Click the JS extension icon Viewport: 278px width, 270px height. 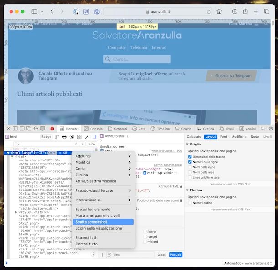(x=86, y=12)
